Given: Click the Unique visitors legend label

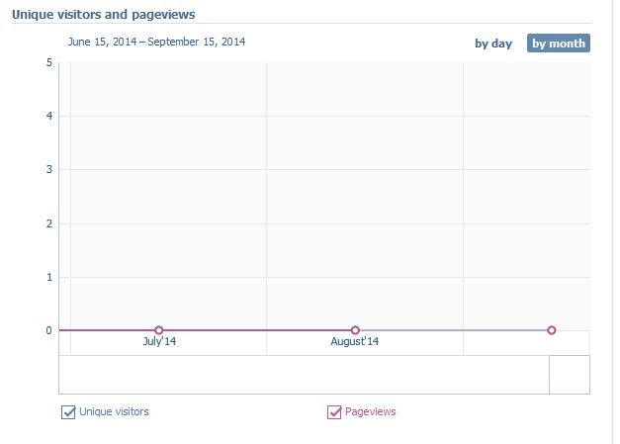Looking at the screenshot, I should coord(114,411).
